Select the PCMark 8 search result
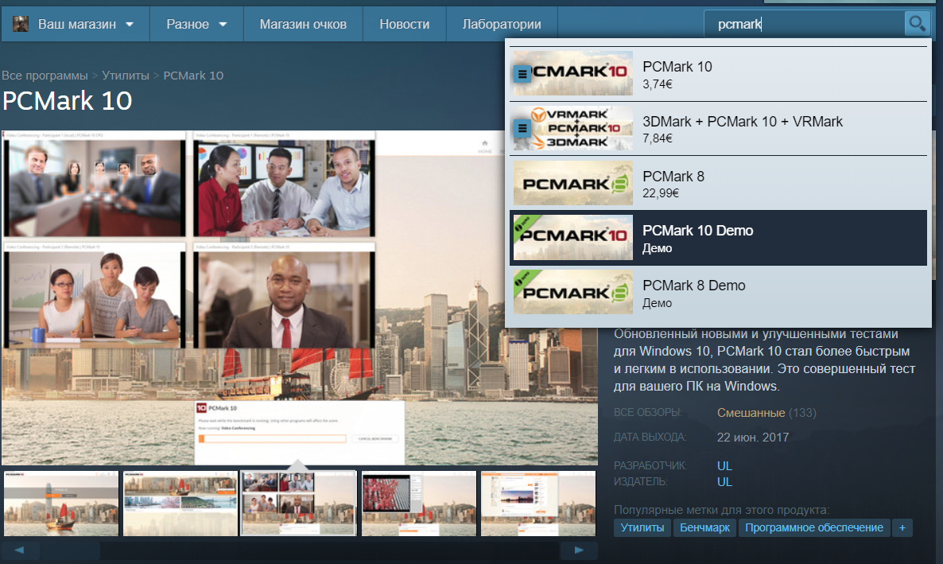Viewport: 943px width, 564px height. point(718,184)
